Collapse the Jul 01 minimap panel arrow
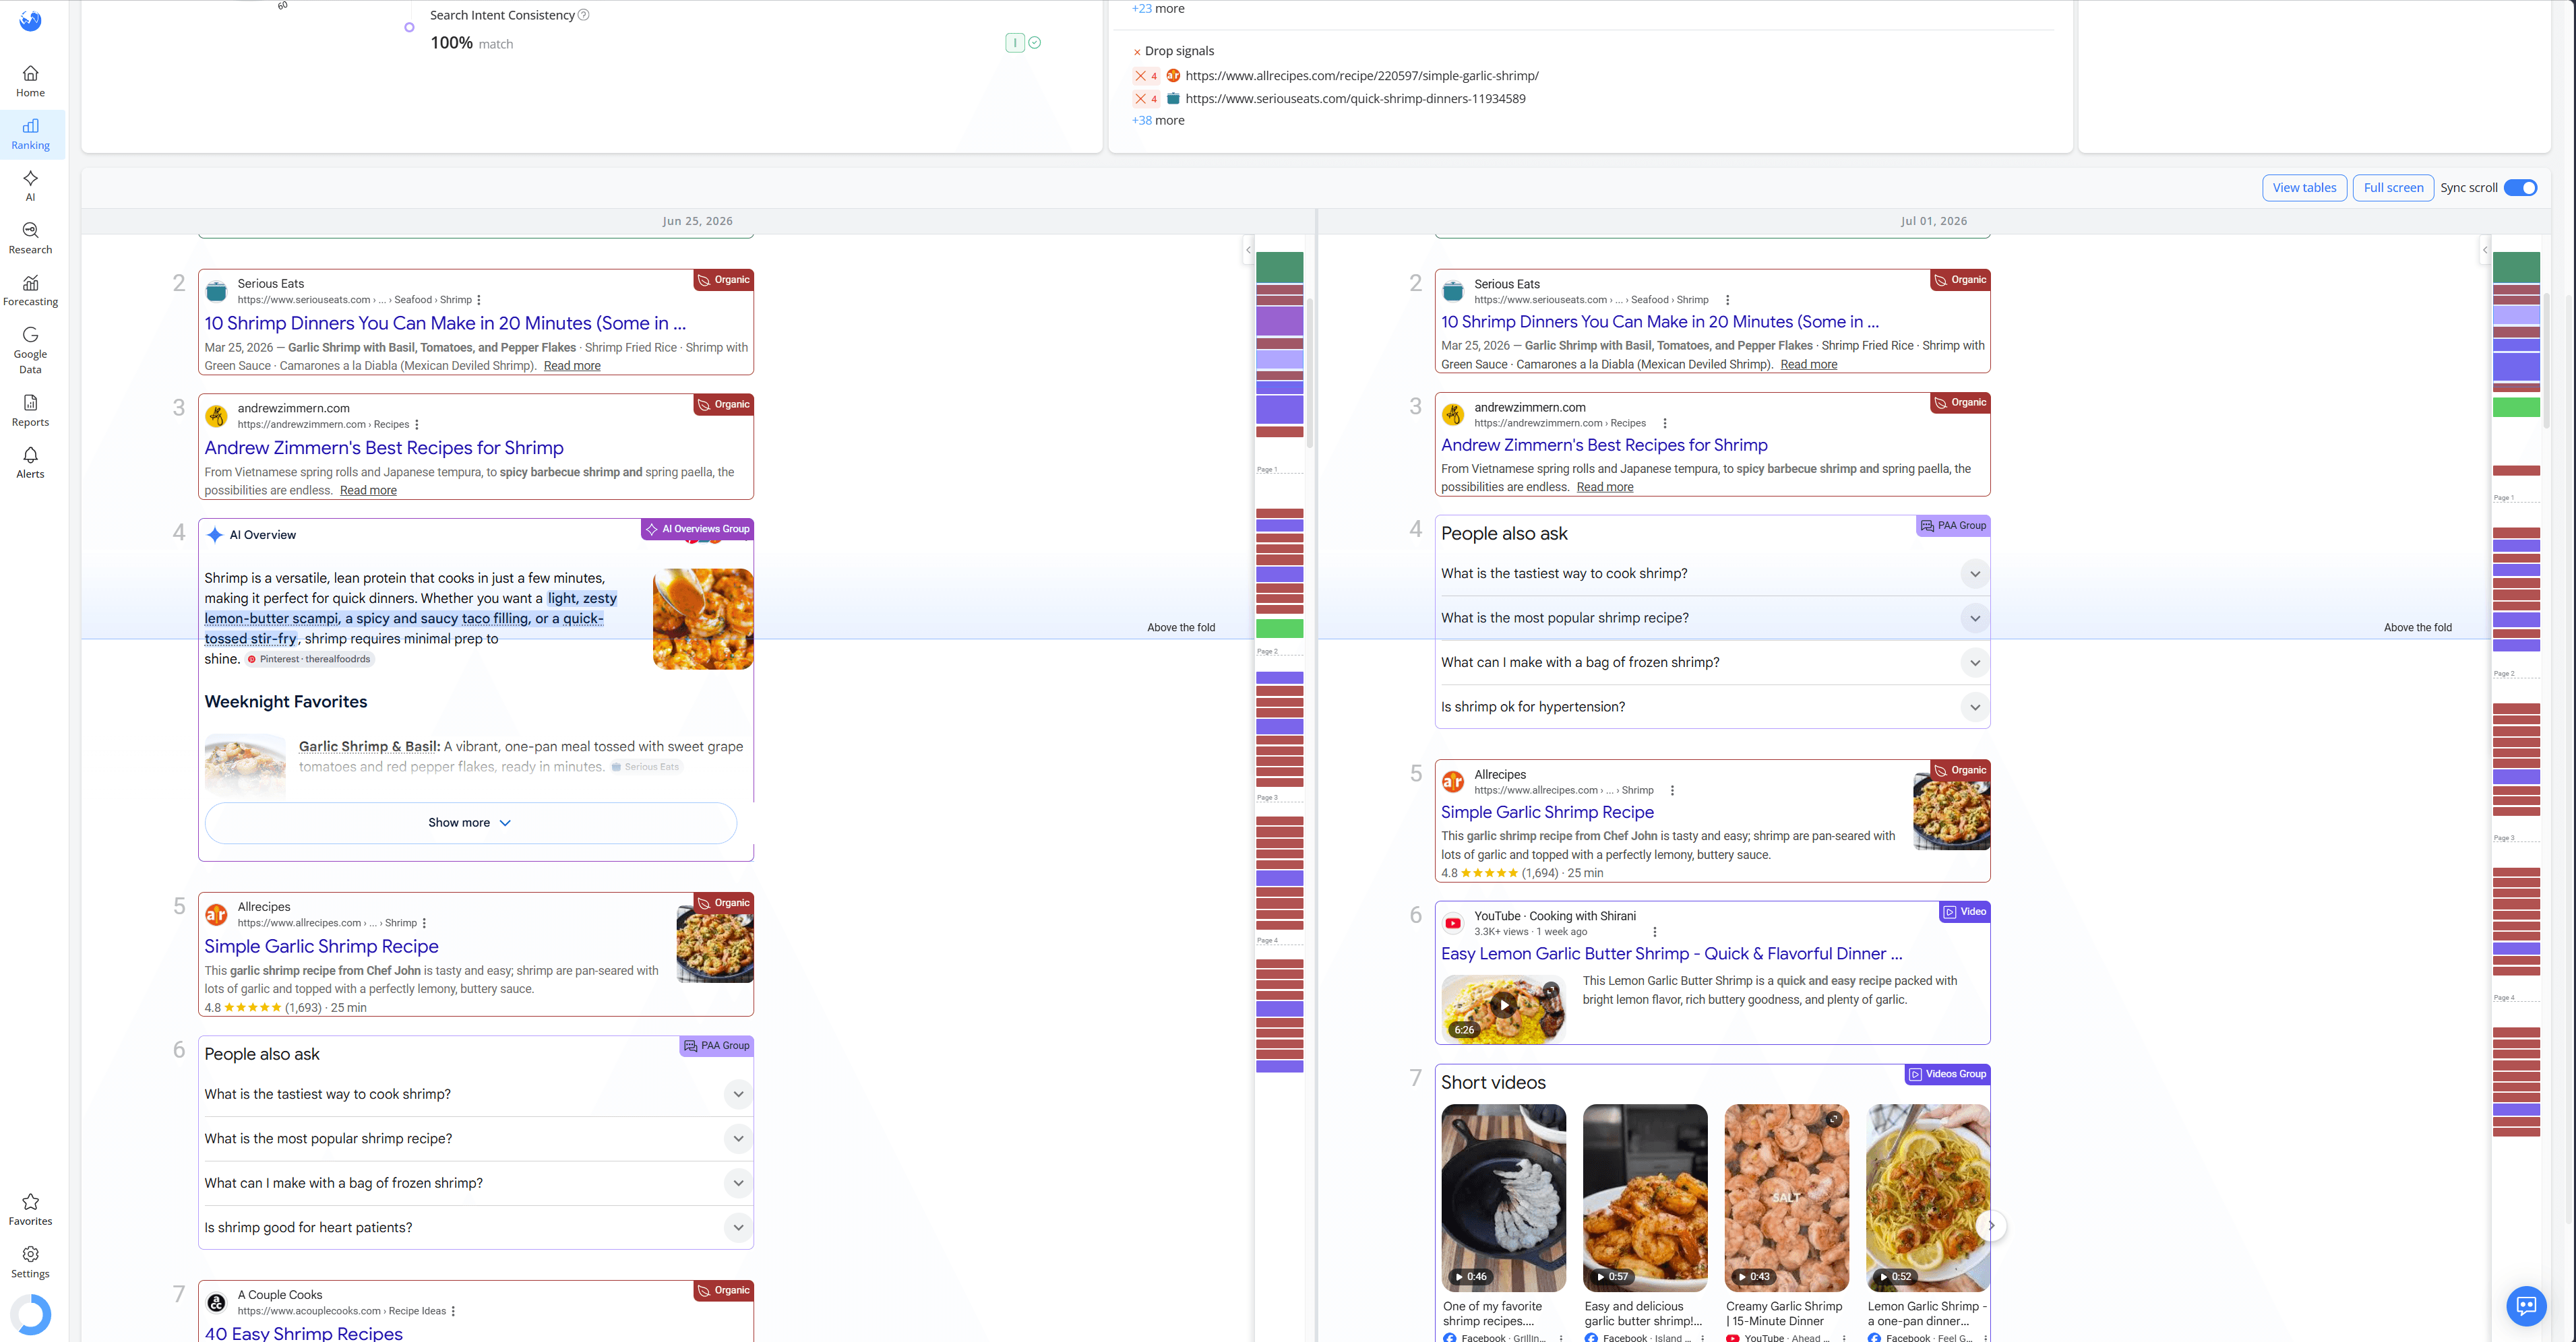This screenshot has width=2576, height=1342. 2485,250
